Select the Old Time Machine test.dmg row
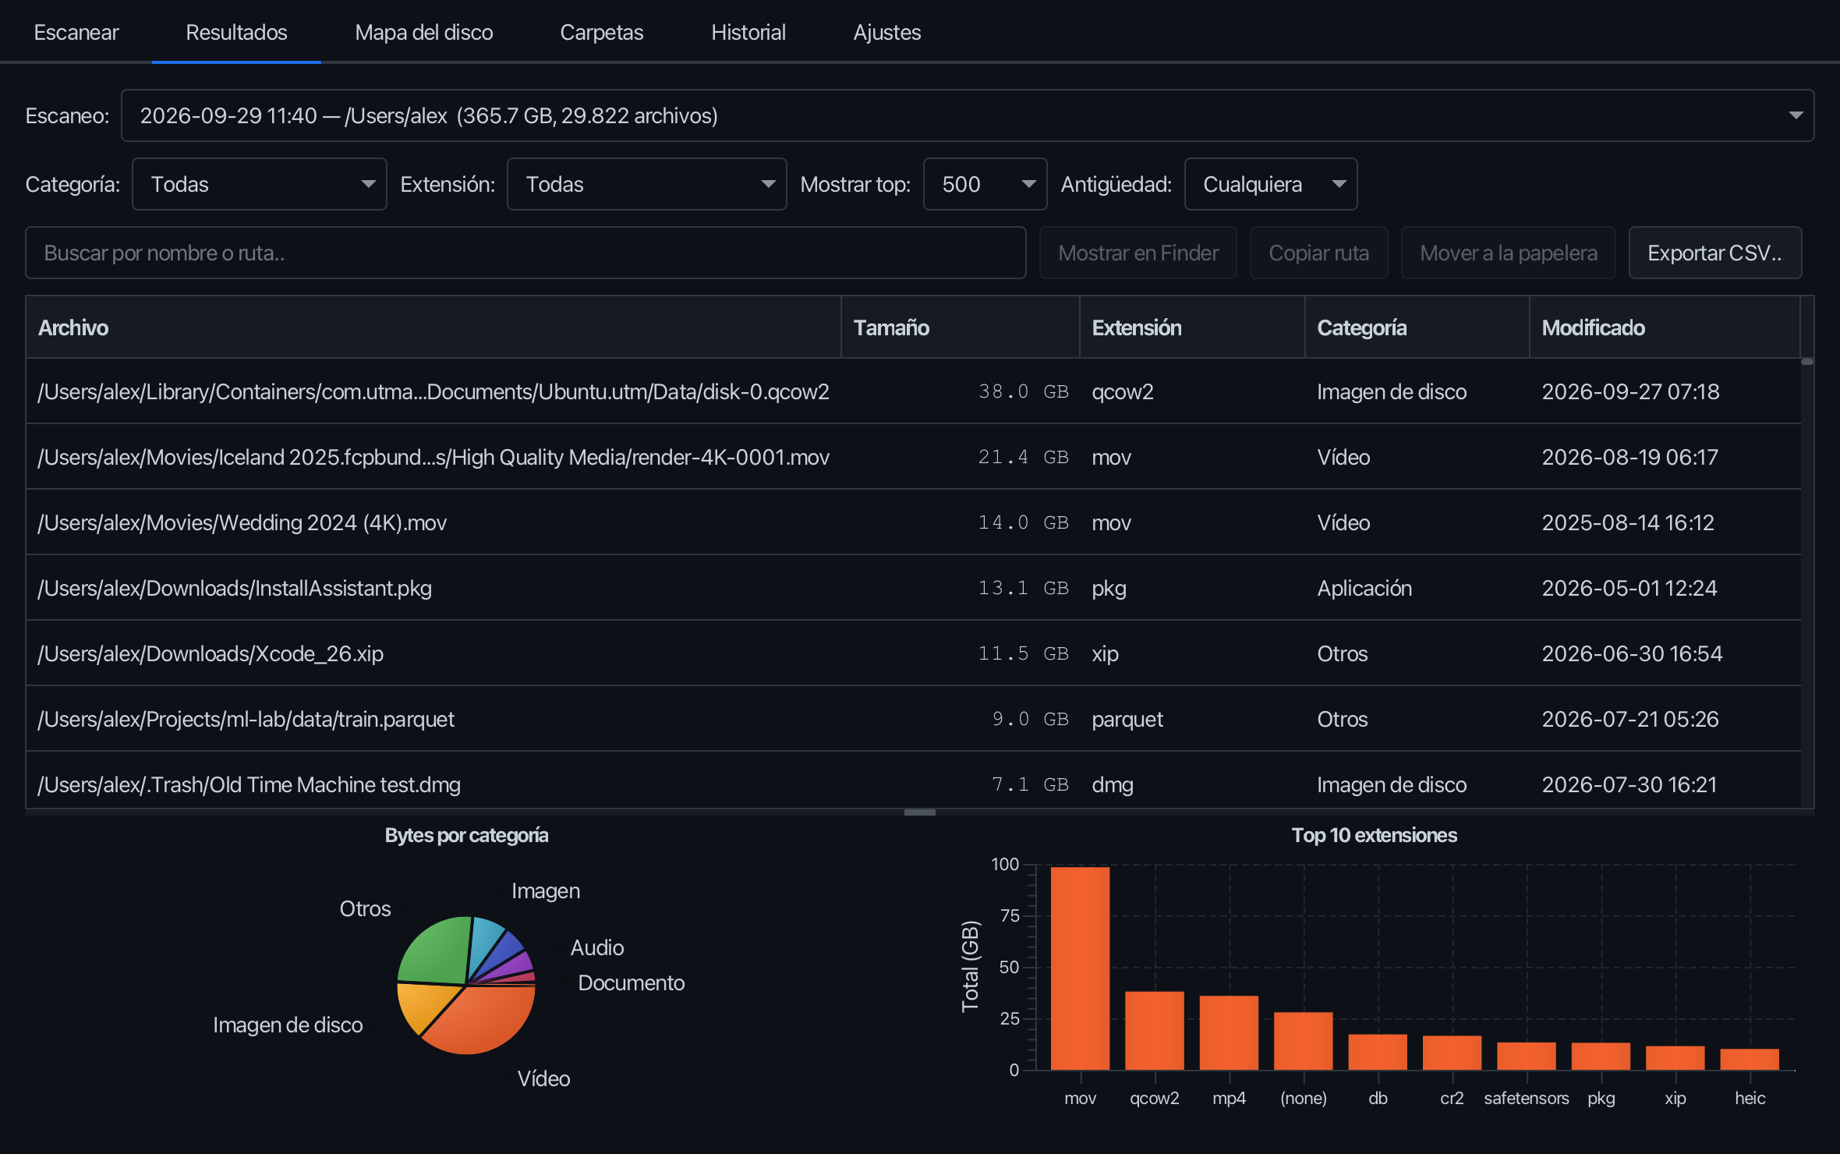Image resolution: width=1840 pixels, height=1154 pixels. click(913, 781)
